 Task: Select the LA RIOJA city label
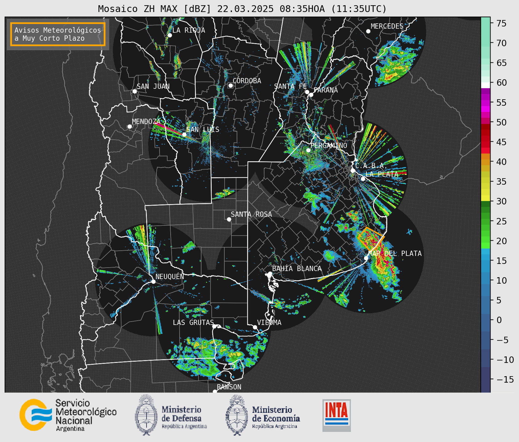(189, 30)
